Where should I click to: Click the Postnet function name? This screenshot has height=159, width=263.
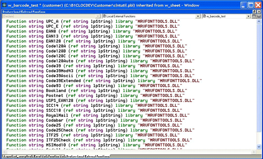[55, 95]
